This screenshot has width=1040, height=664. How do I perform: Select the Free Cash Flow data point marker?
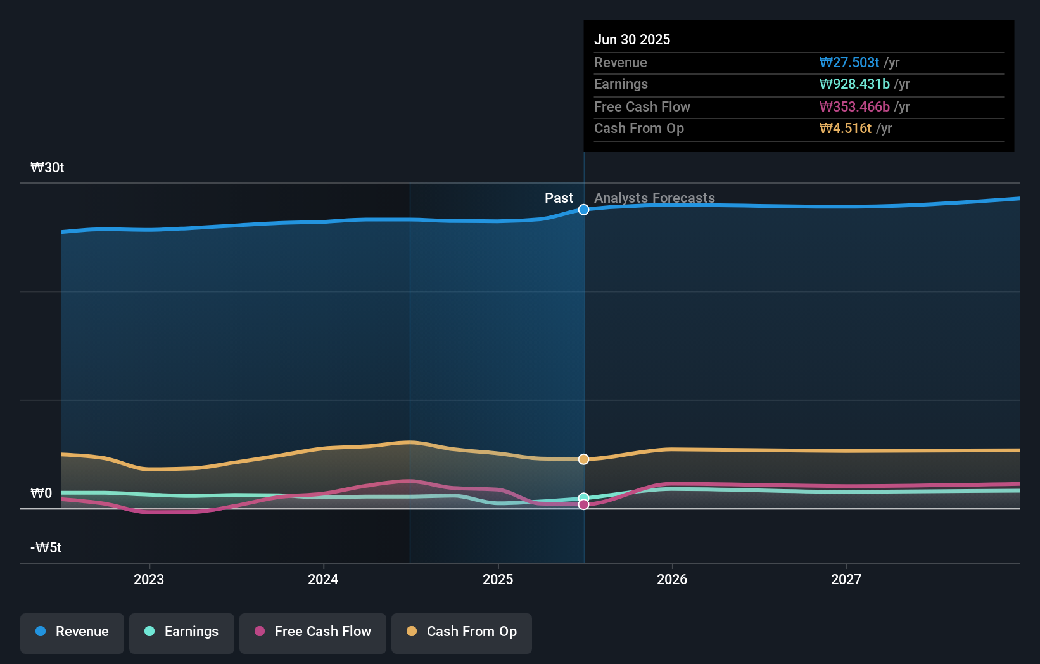[x=583, y=504]
